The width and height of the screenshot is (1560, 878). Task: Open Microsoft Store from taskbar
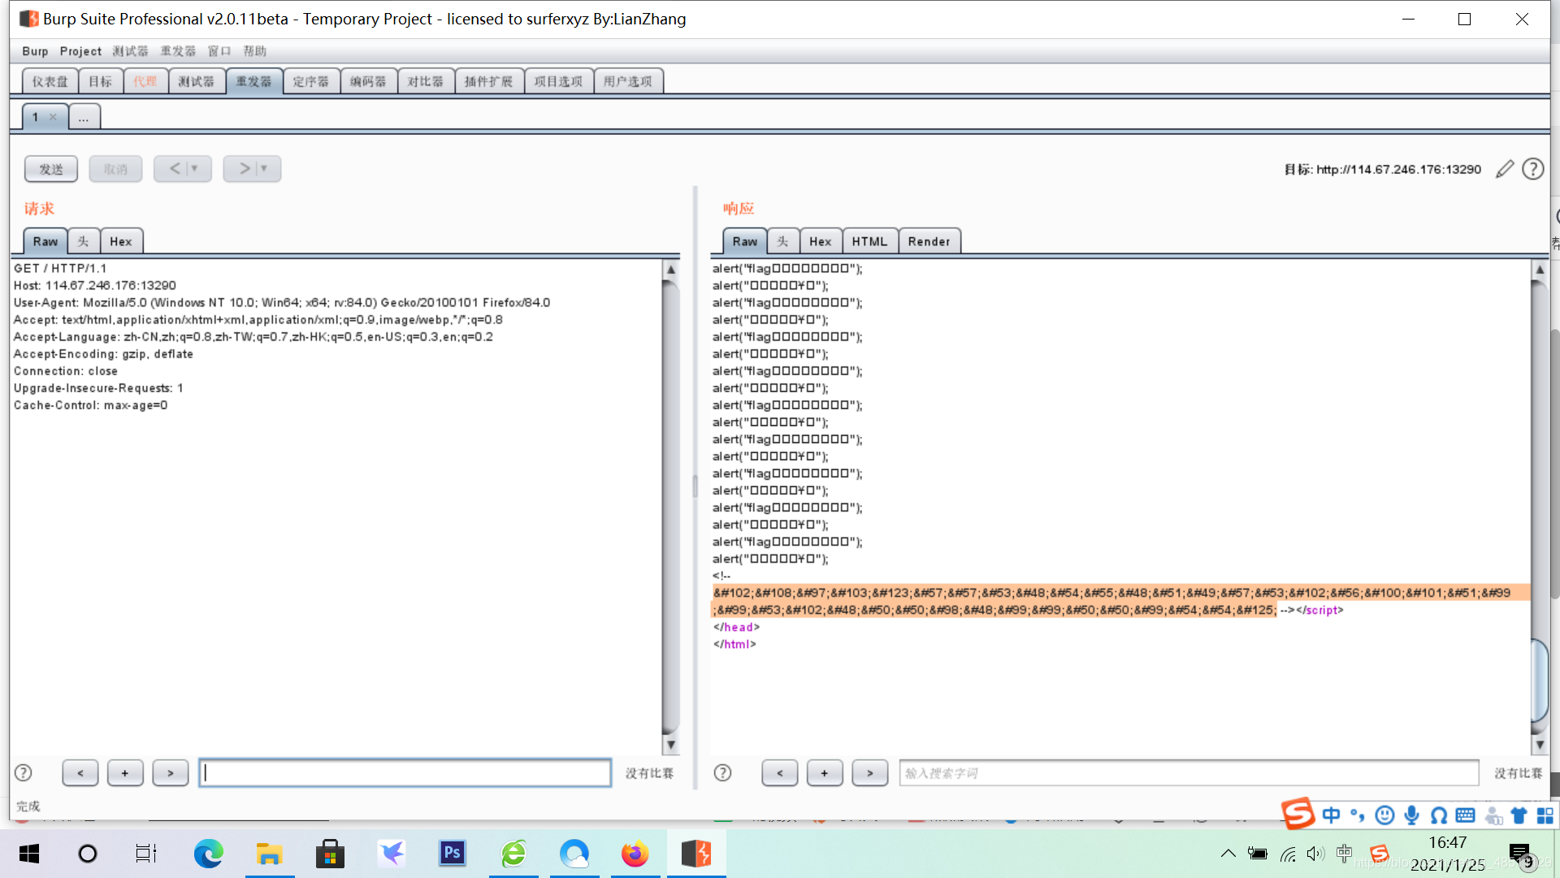[x=330, y=854]
